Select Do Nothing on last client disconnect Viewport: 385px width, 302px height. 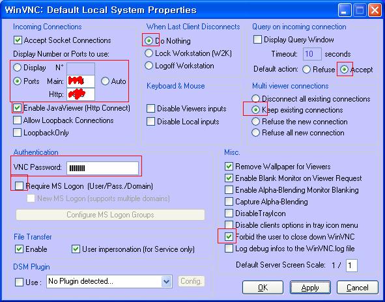click(x=149, y=41)
